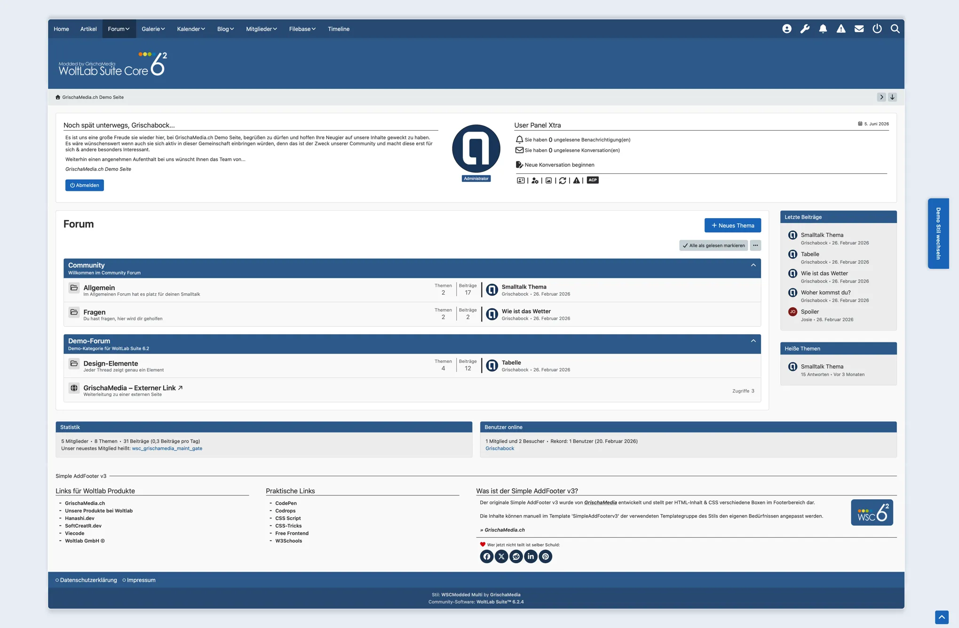Open the moderation warning triangle in top bar
Screen dimensions: 959x628
pos(841,29)
